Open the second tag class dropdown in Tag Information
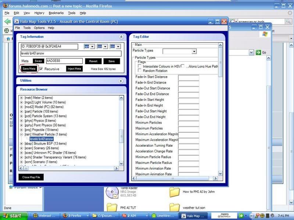294x220 pixels. coord(105,47)
